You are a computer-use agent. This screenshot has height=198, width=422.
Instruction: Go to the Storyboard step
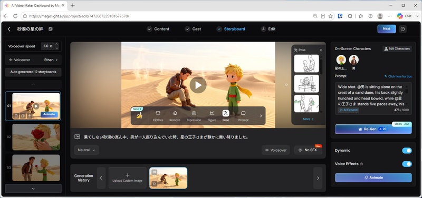click(x=231, y=29)
